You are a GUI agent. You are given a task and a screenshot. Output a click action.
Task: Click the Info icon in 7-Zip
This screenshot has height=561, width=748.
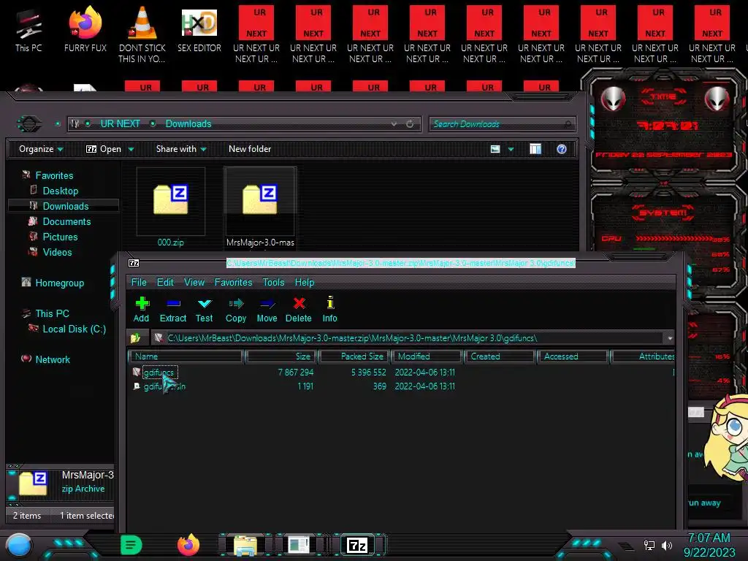(x=329, y=309)
